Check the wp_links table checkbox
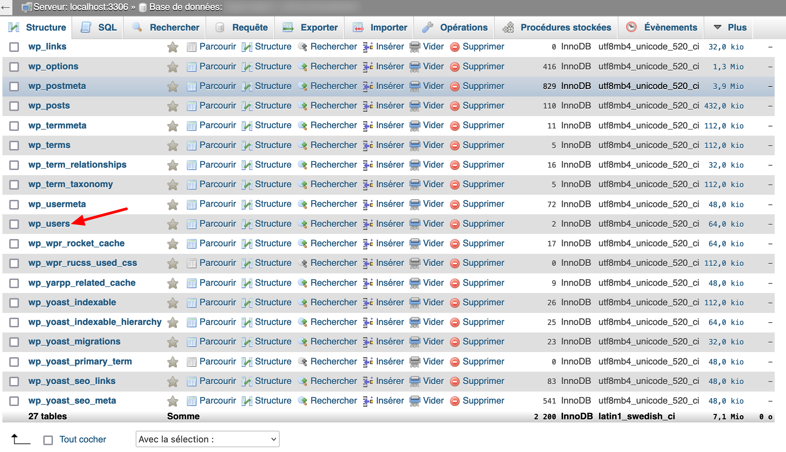The width and height of the screenshot is (786, 452). point(14,47)
